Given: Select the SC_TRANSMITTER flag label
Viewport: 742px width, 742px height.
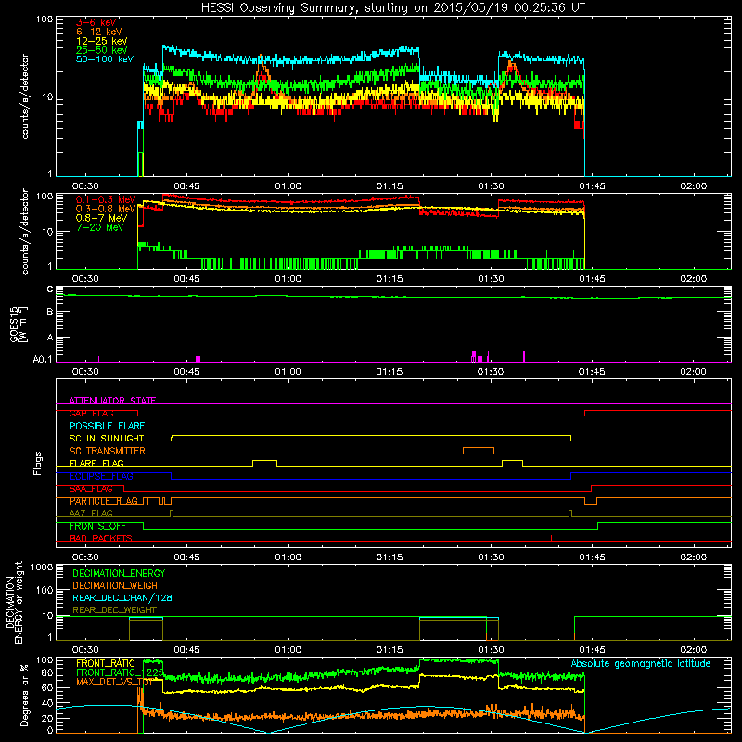Looking at the screenshot, I should coord(107,451).
